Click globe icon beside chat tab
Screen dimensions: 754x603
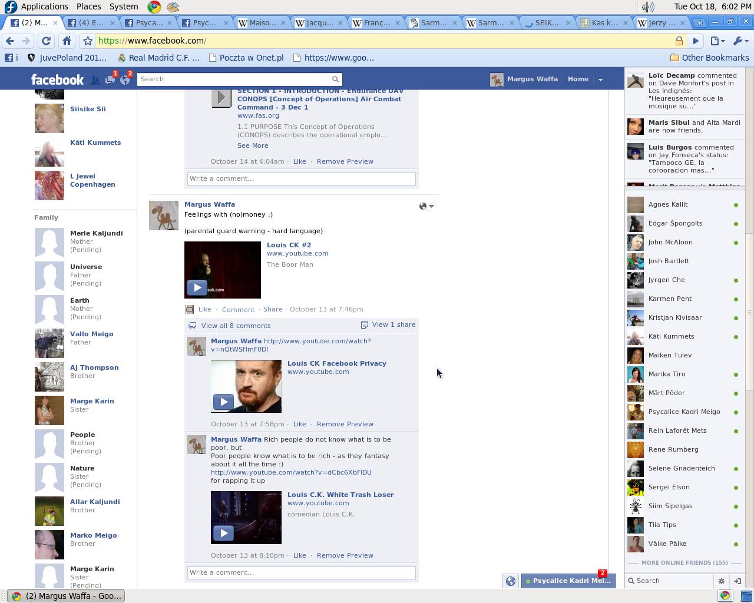pos(511,581)
